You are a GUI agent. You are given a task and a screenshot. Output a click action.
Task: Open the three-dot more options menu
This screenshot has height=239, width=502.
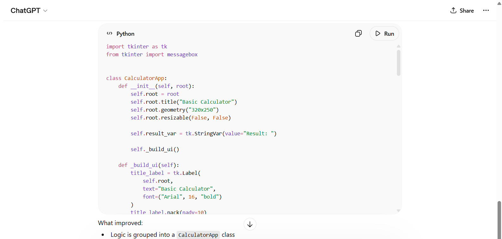point(486,11)
